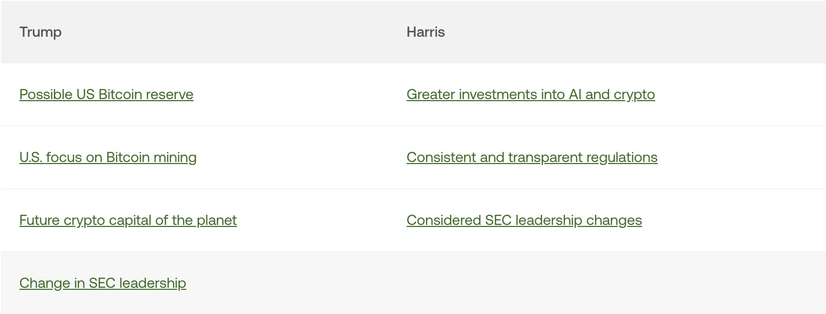Follow the Future crypto capital of the planet link

point(128,220)
